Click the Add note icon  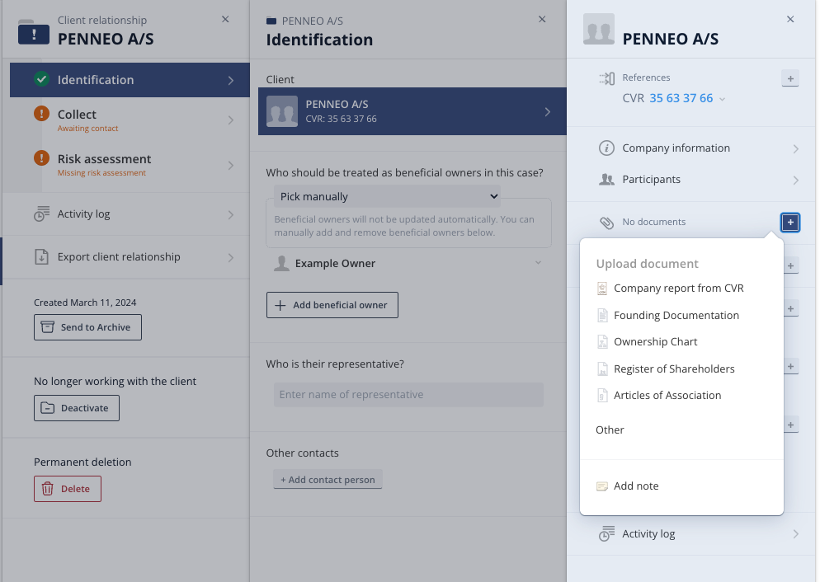pyautogui.click(x=602, y=486)
